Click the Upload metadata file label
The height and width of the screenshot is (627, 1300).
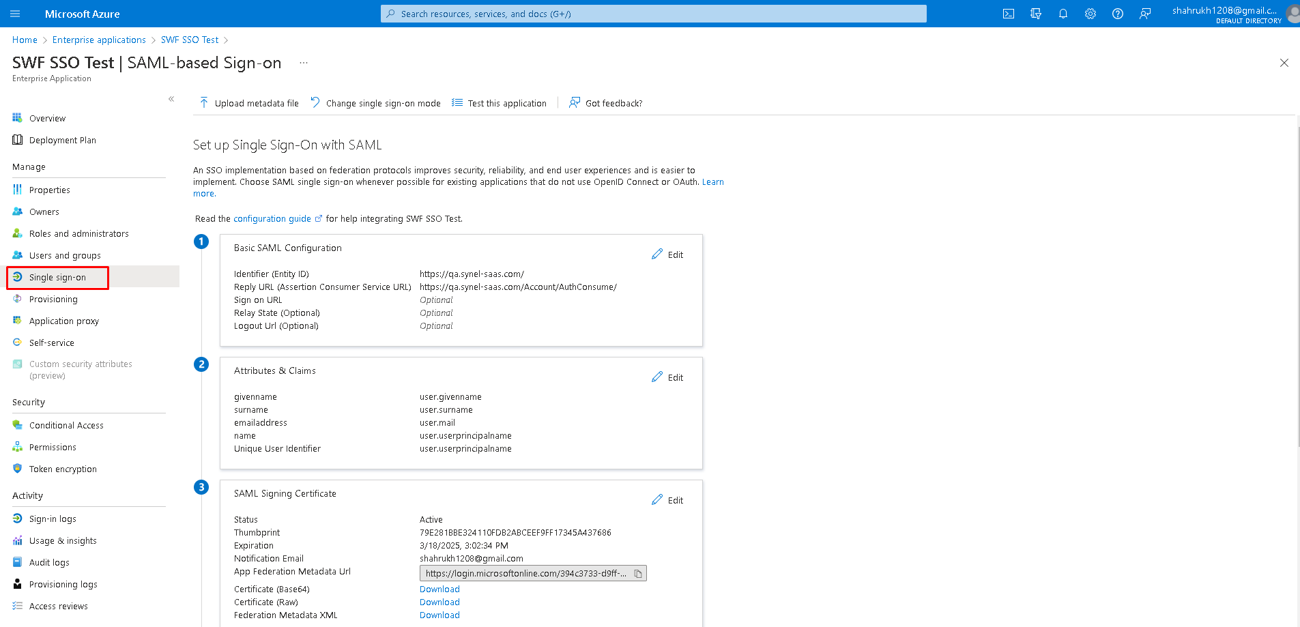(257, 103)
